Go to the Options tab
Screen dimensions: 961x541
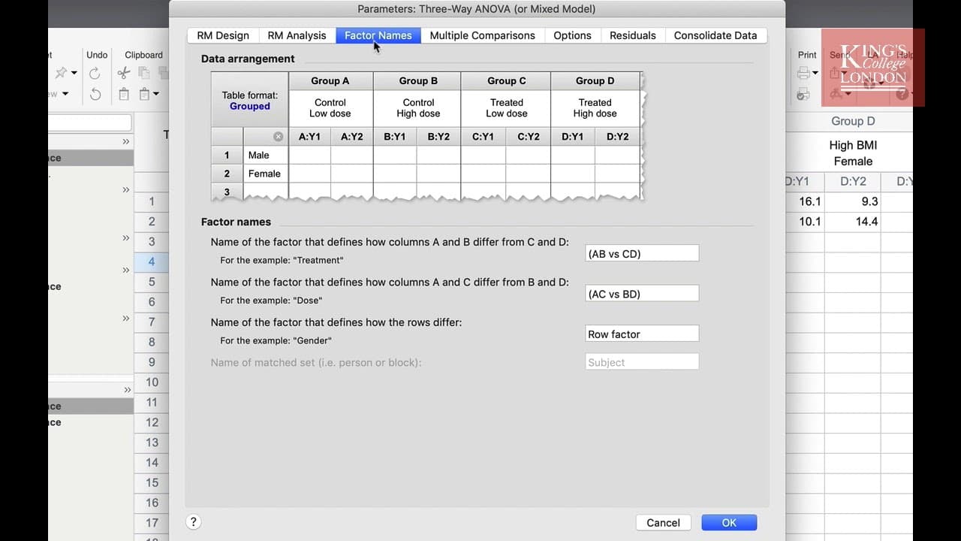coord(572,35)
